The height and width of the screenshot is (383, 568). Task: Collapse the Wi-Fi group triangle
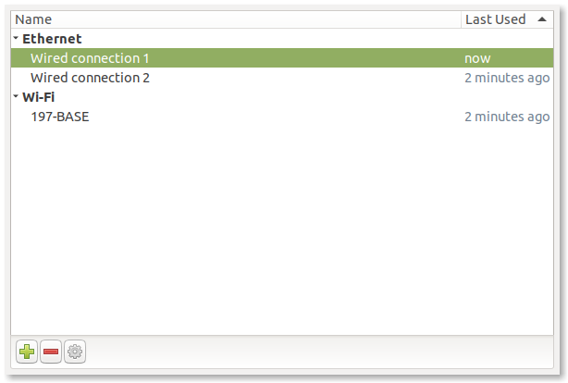click(17, 96)
